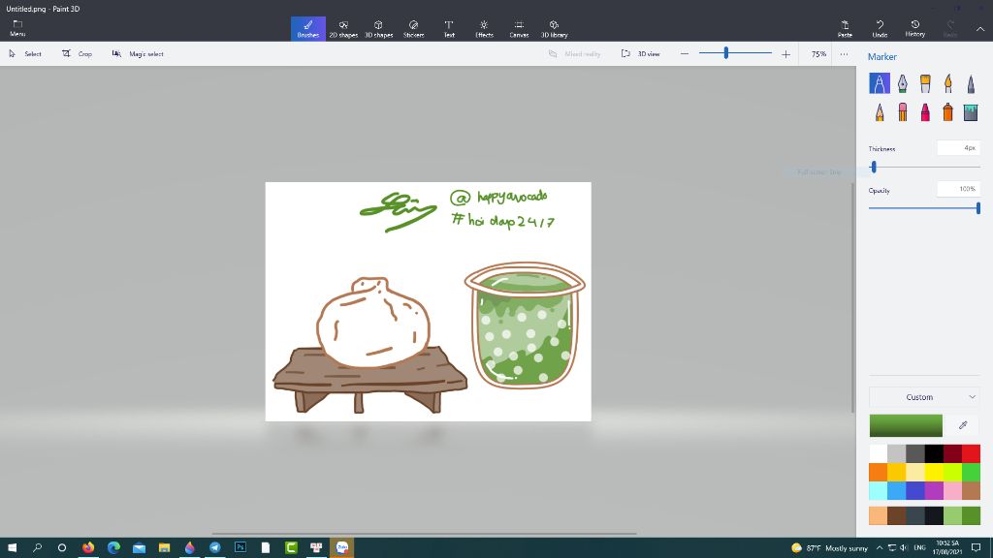Choose the light cyan swatch
This screenshot has height=558, width=993.
pos(878,490)
